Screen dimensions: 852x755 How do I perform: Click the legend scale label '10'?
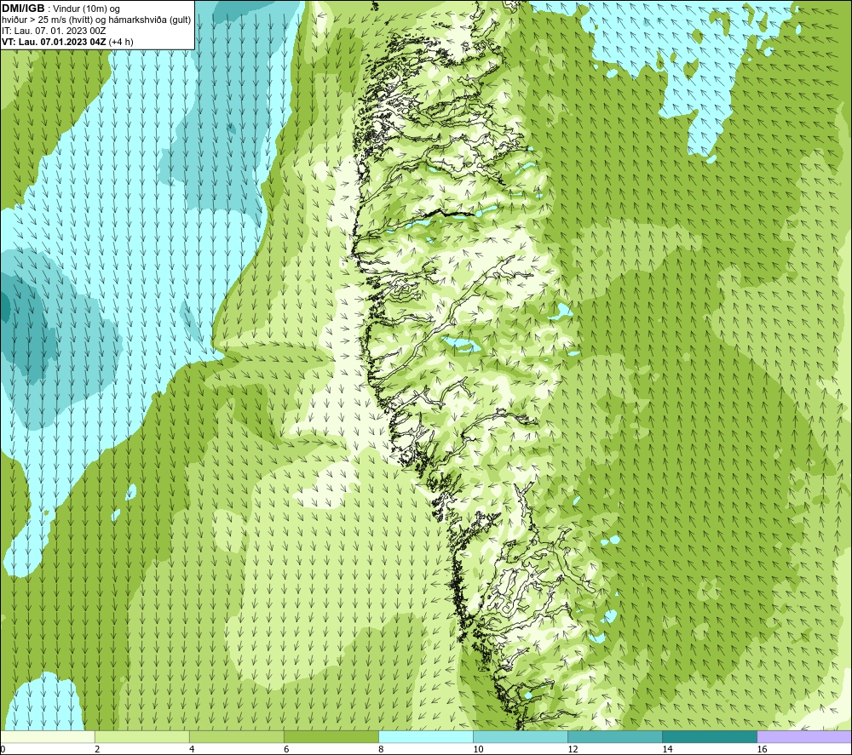pos(478,750)
